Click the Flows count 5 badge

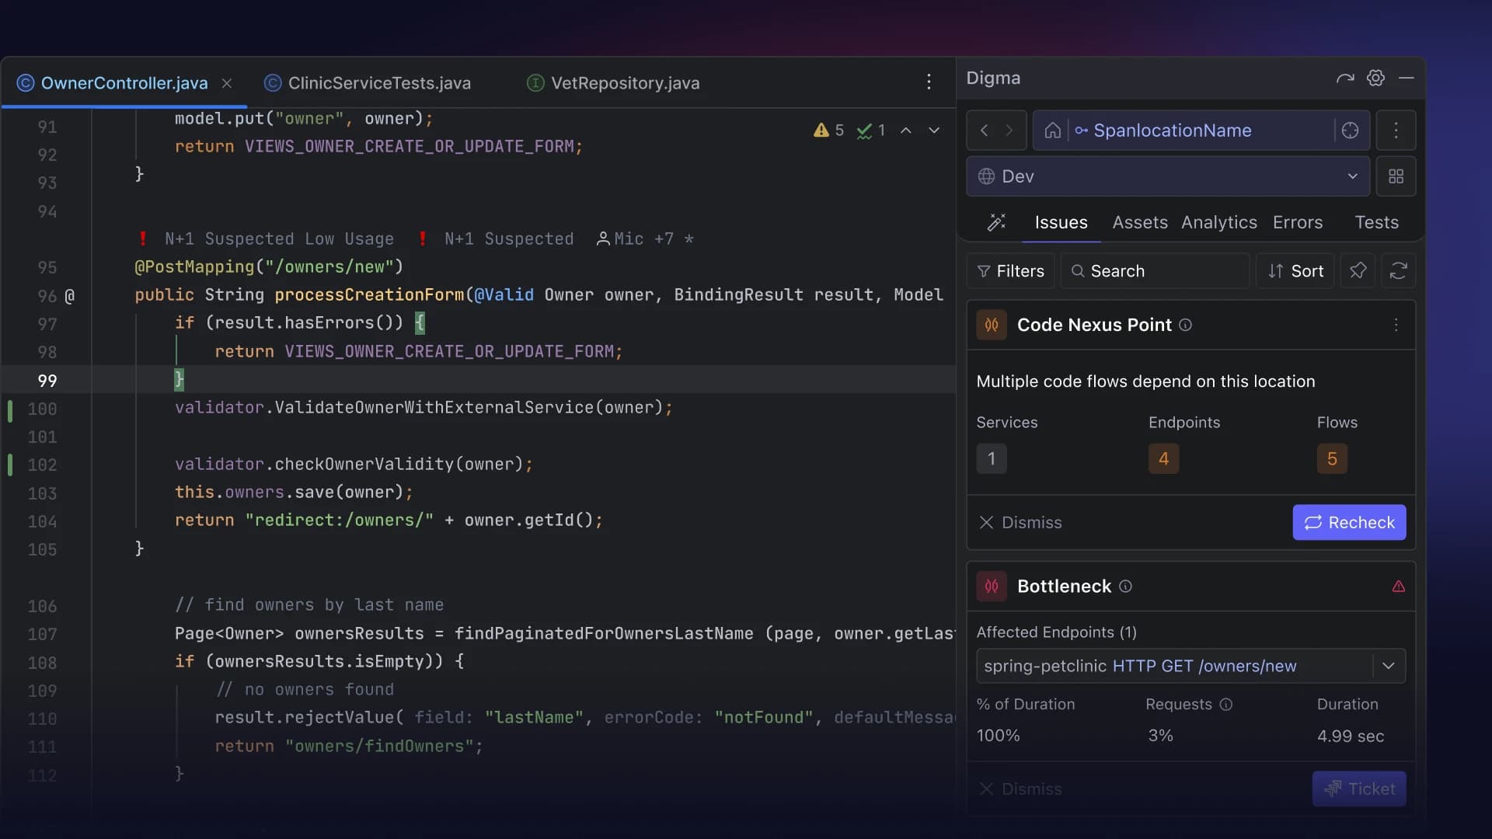click(x=1332, y=459)
